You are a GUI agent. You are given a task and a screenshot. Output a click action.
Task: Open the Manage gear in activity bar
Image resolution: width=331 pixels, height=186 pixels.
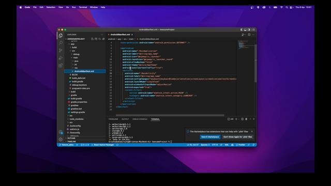61,139
